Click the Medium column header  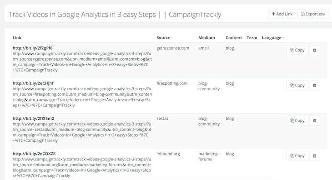coord(206,37)
